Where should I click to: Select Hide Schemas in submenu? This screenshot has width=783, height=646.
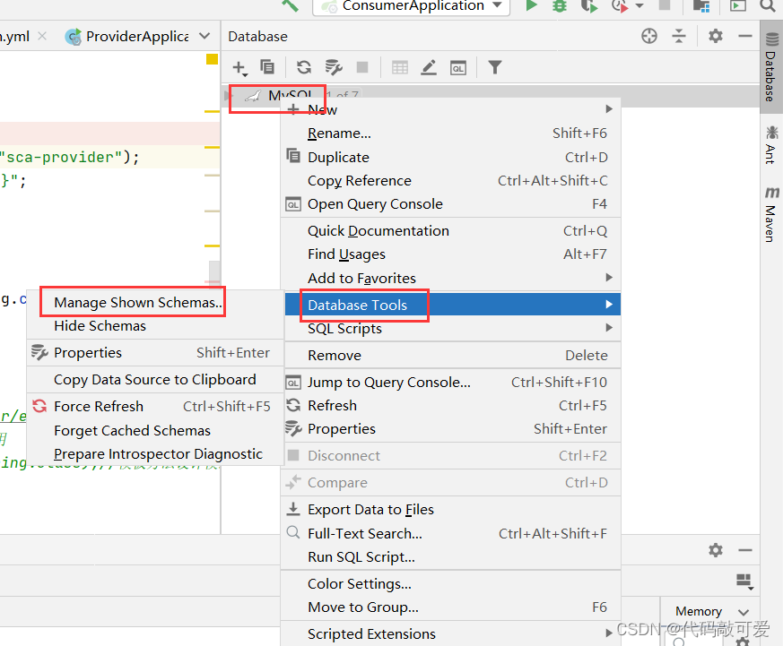coord(155,326)
